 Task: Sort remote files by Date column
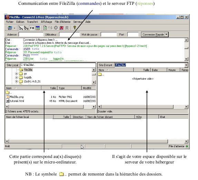click(x=159, y=70)
